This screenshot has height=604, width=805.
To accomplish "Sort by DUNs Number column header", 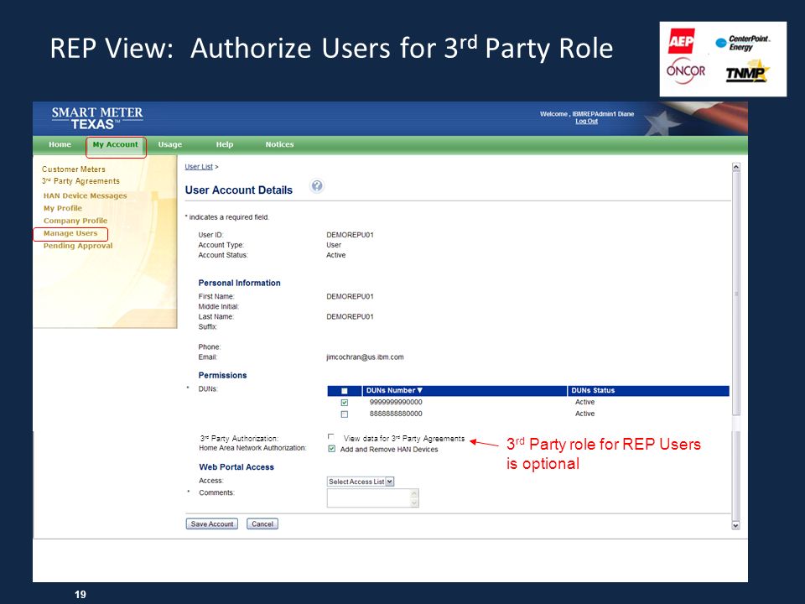I will tap(394, 390).
